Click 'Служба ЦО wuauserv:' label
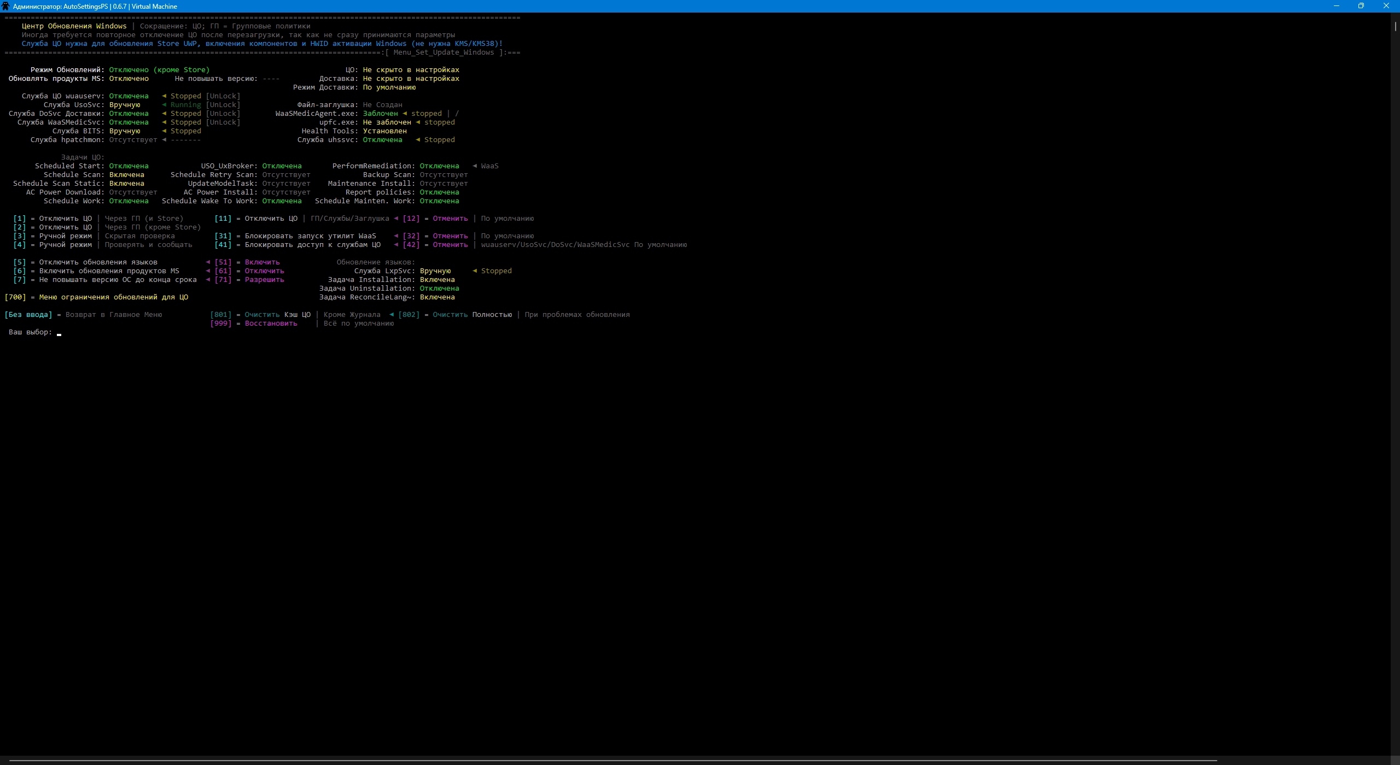This screenshot has height=765, width=1400. tap(63, 96)
